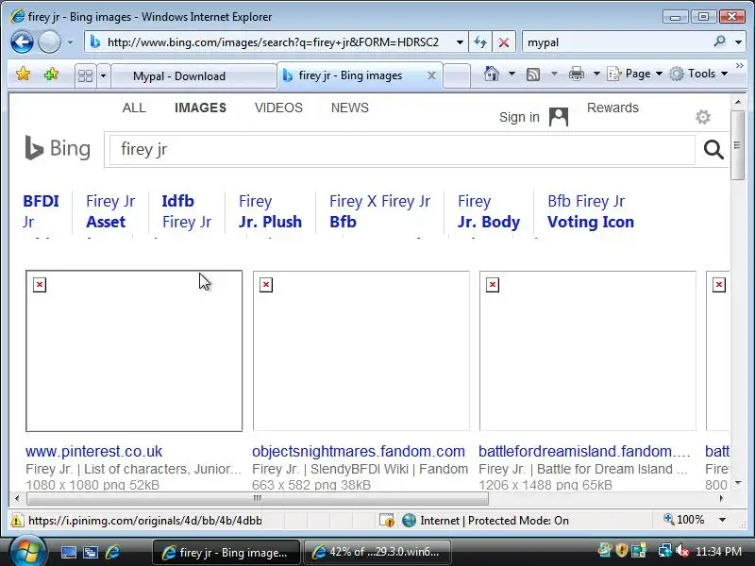This screenshot has height=566, width=755.
Task: Click the greyed Forward navigation button
Action: pos(49,42)
